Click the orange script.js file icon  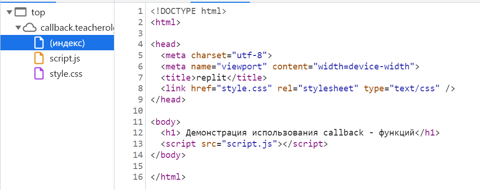click(39, 59)
